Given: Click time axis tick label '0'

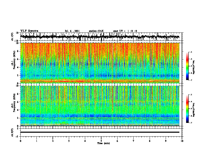Looking at the screenshot, I should click(20, 141).
